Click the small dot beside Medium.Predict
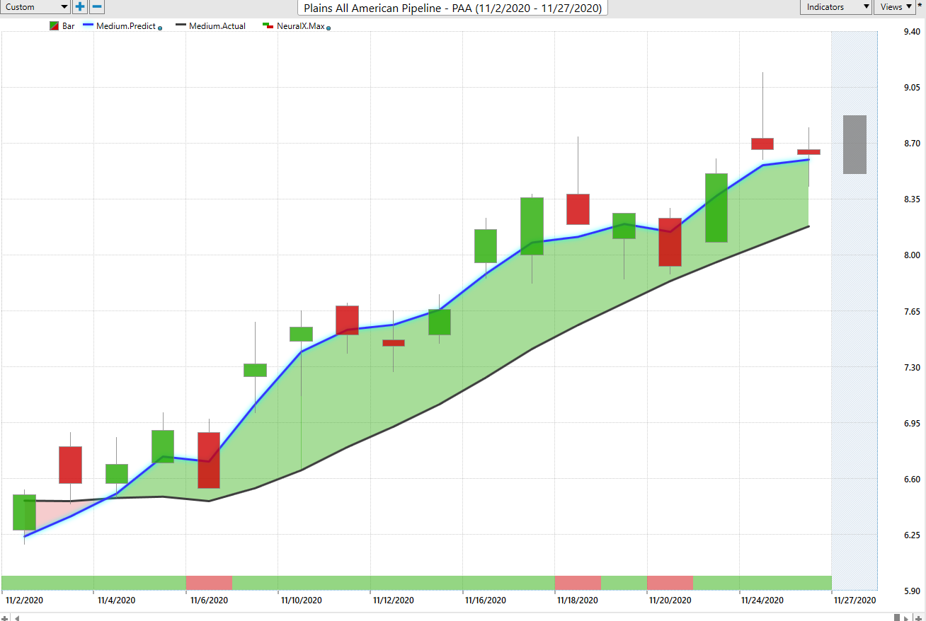Screen dimensions: 926x621 tap(160, 28)
